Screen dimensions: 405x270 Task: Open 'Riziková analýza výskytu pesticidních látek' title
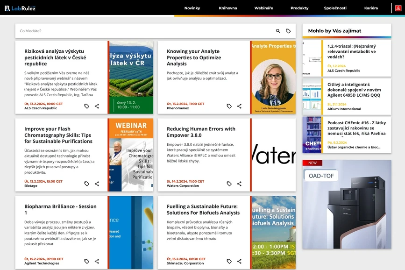coord(55,57)
